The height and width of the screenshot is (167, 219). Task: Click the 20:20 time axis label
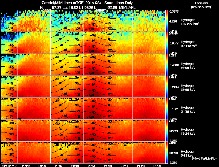pos(26,166)
